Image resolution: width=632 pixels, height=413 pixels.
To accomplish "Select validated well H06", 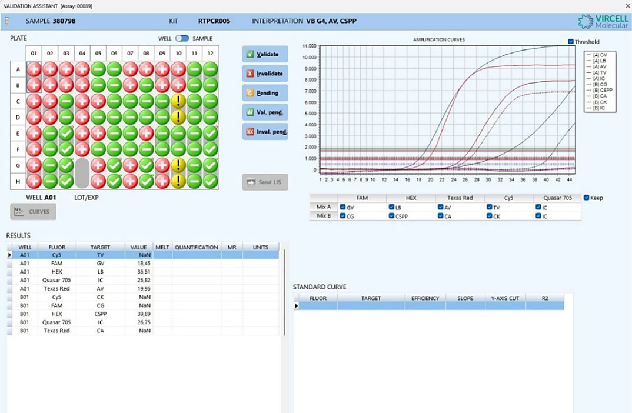I will pyautogui.click(x=114, y=181).
